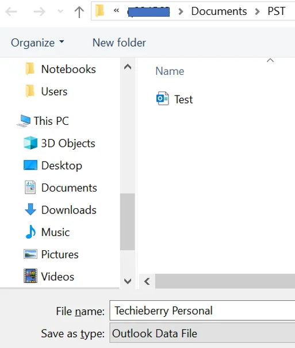Click the Outlook file icon for Test

pos(163,98)
